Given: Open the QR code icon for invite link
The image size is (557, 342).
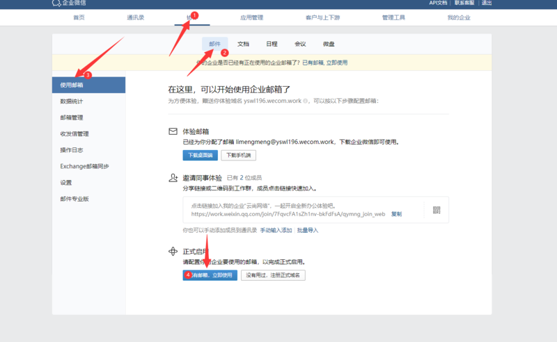Looking at the screenshot, I should coord(437,210).
